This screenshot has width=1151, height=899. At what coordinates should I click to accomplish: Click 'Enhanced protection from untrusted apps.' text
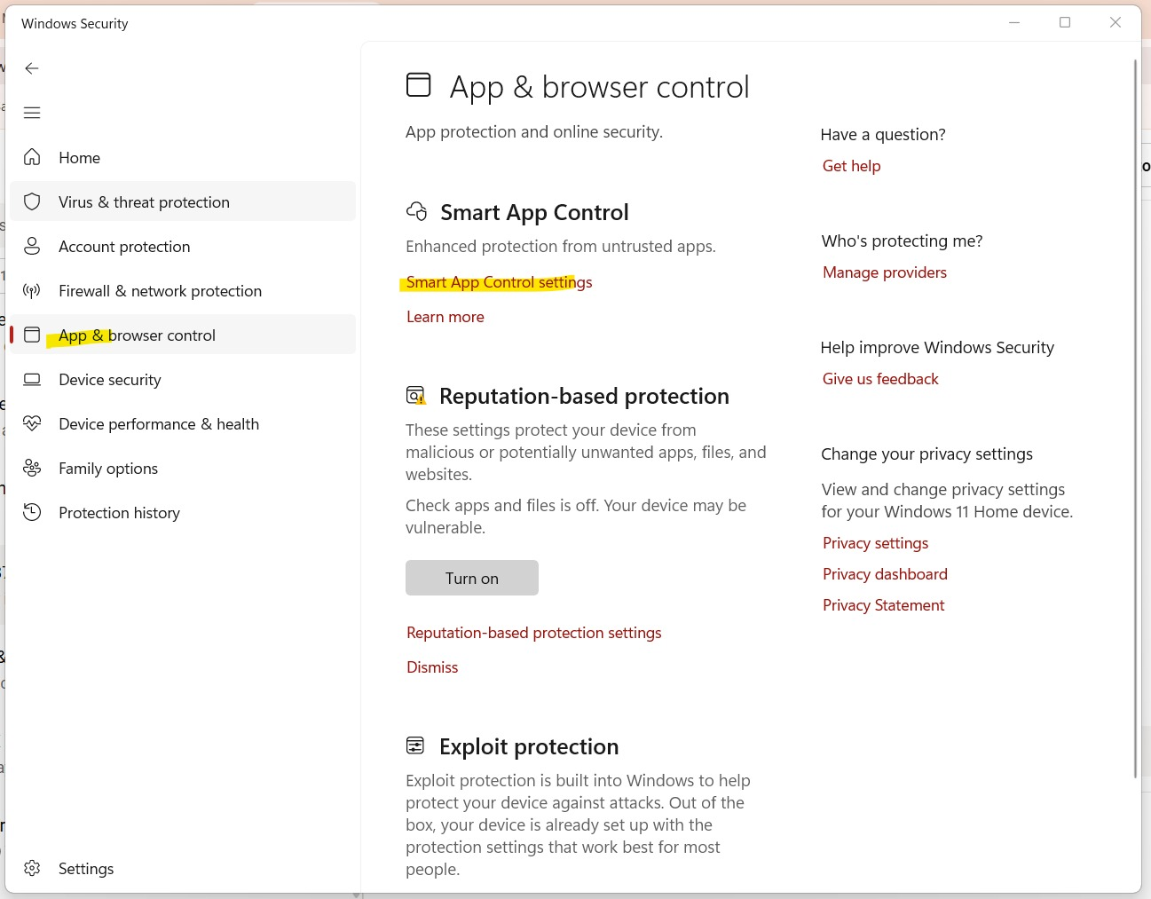pos(561,246)
